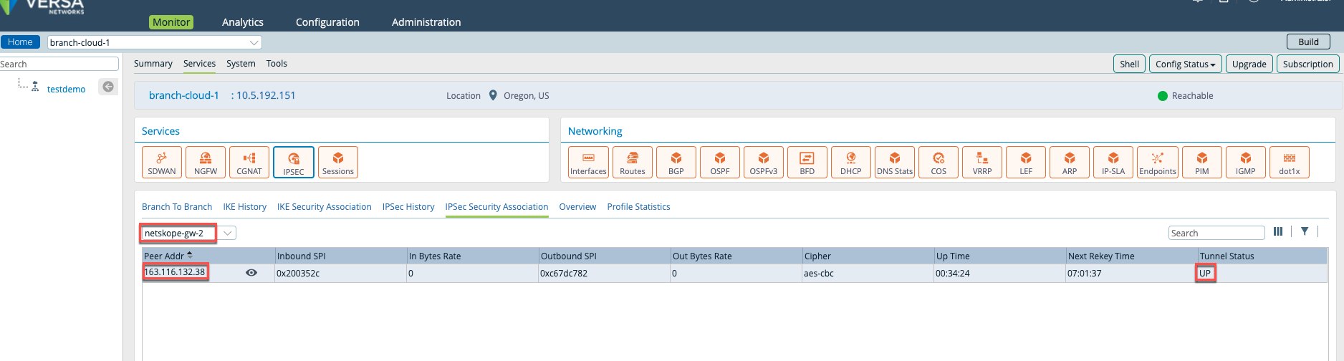Collapse the sidebar with back arrow
This screenshot has width=1344, height=361.
108,87
